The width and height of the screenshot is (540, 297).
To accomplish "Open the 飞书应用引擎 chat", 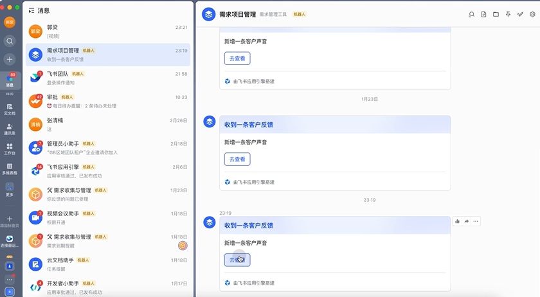I will point(108,171).
